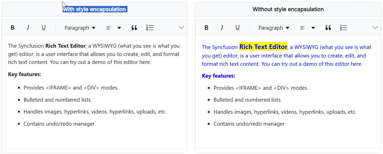Apply blockquote in the left editor
383x154 pixels.
pos(134,28)
